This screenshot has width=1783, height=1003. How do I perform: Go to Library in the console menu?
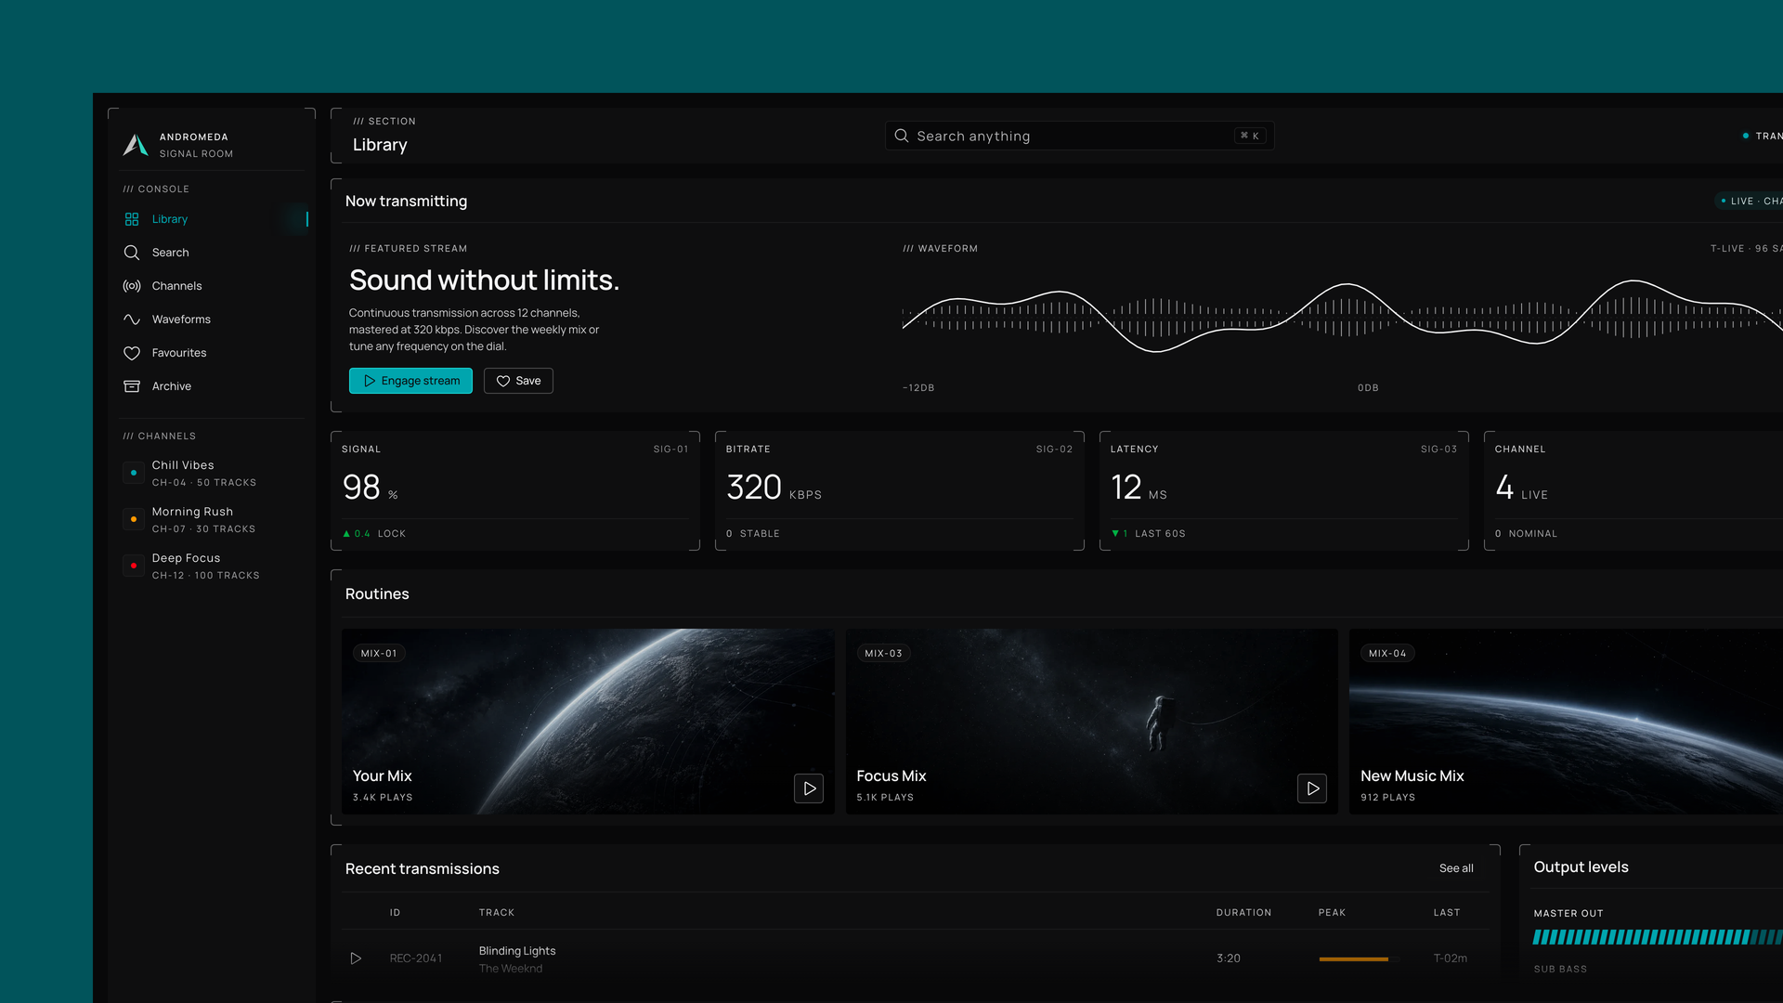click(x=214, y=219)
